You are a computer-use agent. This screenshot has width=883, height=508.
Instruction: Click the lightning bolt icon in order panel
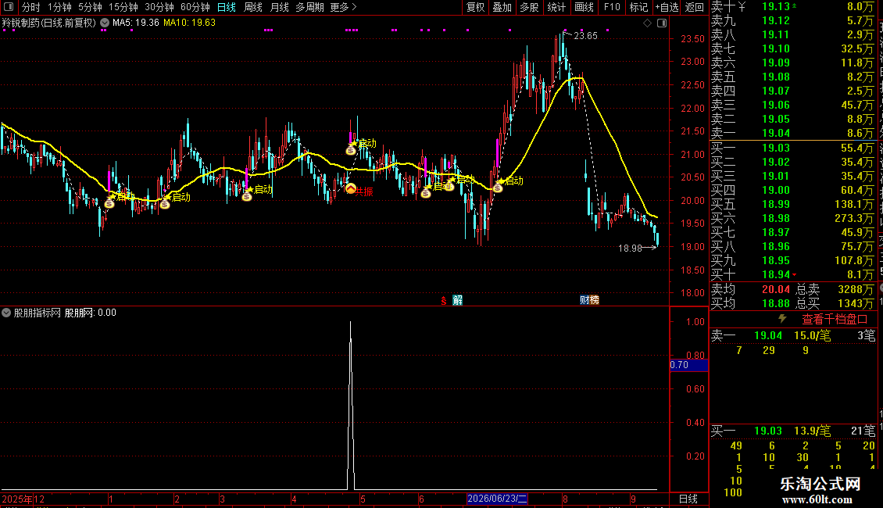coord(782,319)
